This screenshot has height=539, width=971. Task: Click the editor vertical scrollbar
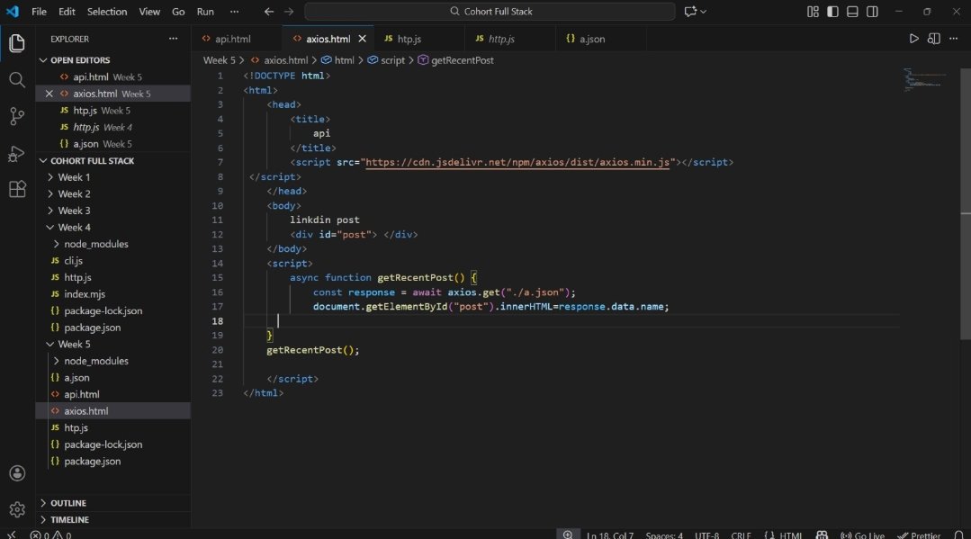(x=966, y=203)
